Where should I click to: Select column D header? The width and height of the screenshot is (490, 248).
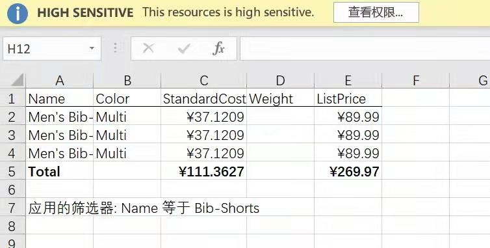[x=280, y=81]
